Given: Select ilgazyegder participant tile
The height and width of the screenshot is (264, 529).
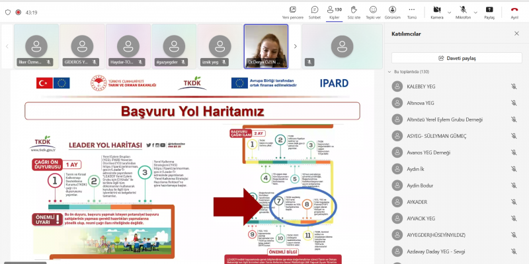Looking at the screenshot, I should pos(174,46).
